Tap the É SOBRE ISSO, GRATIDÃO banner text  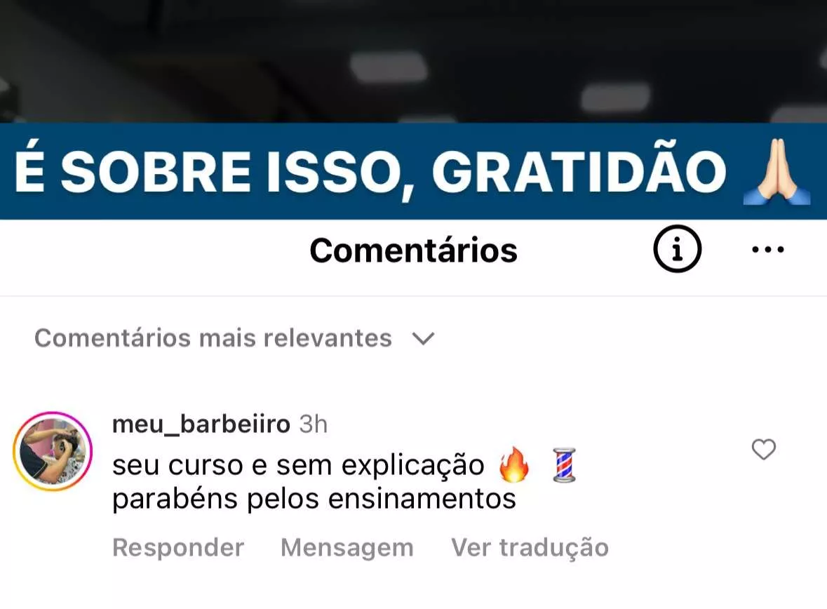click(370, 172)
